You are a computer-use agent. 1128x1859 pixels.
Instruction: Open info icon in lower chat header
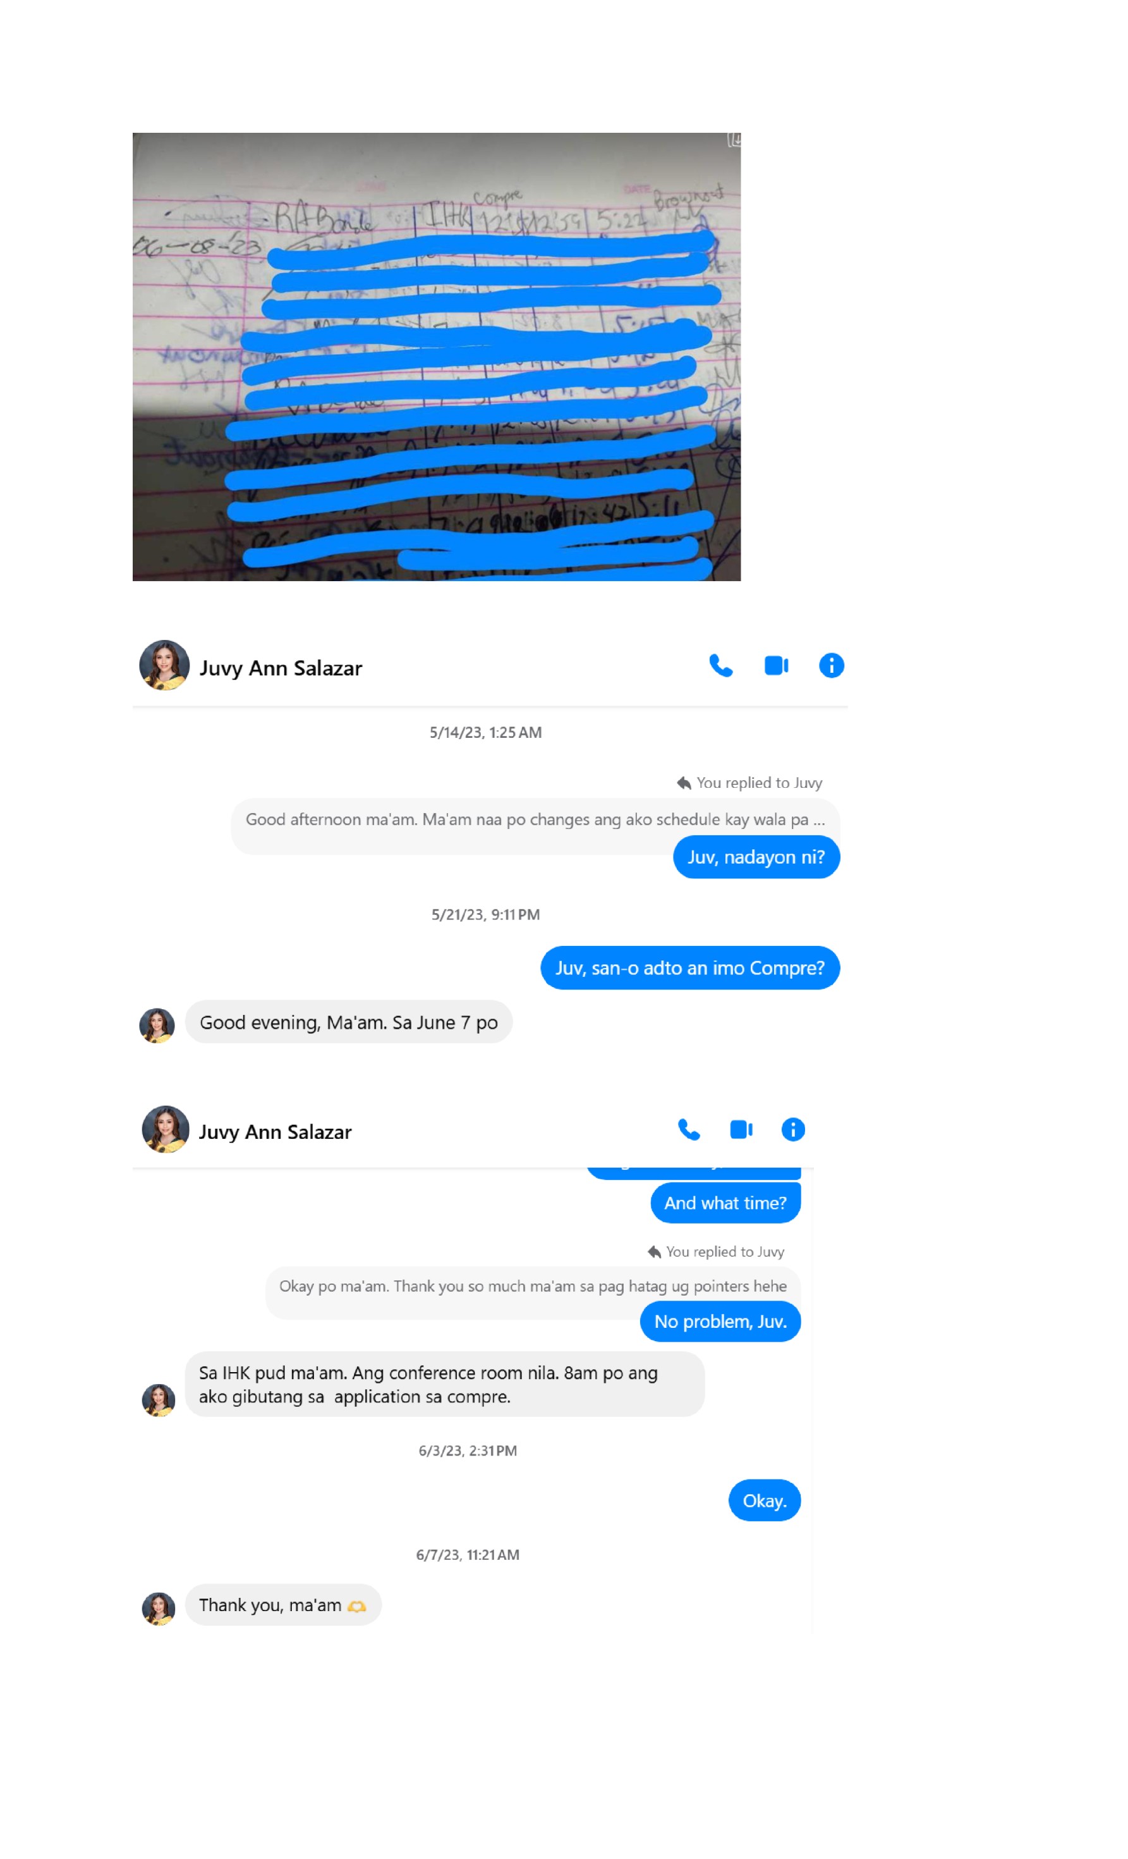pos(792,1129)
